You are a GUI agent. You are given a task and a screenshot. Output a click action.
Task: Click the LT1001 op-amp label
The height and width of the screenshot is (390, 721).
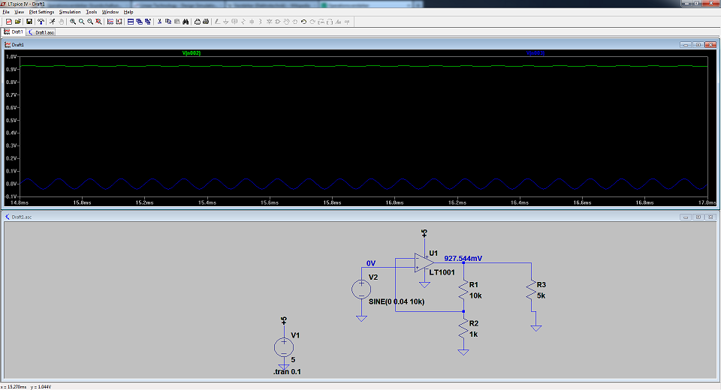click(x=442, y=272)
